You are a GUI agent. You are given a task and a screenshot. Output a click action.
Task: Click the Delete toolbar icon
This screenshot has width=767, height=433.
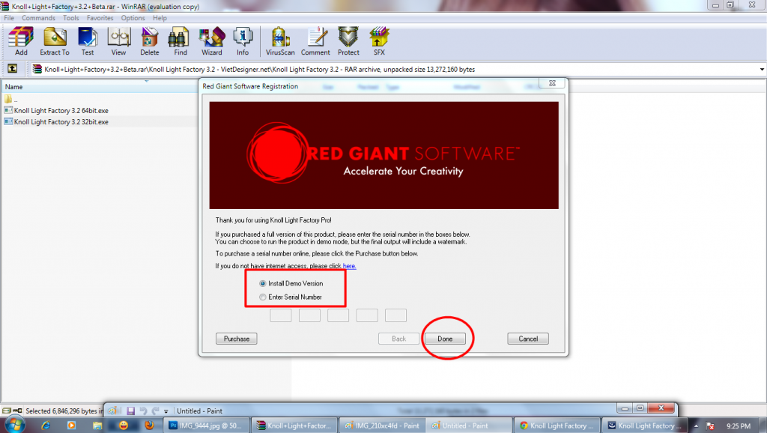(149, 41)
